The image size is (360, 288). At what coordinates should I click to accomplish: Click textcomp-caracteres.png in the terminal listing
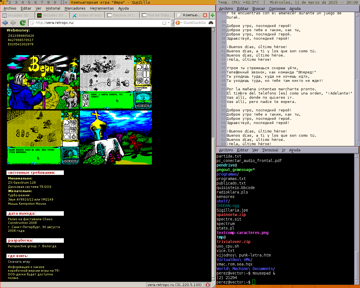pyautogui.click(x=242, y=233)
